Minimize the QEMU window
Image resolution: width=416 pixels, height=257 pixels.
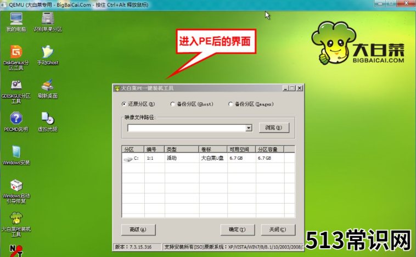tap(380, 3)
